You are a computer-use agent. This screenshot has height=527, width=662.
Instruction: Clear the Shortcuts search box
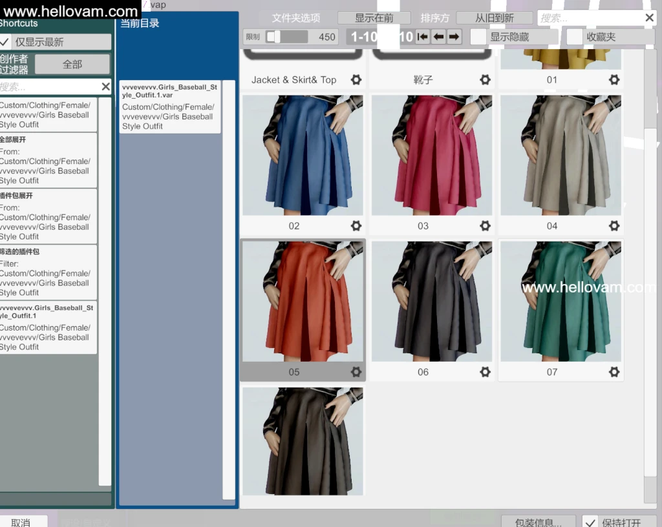tap(105, 87)
